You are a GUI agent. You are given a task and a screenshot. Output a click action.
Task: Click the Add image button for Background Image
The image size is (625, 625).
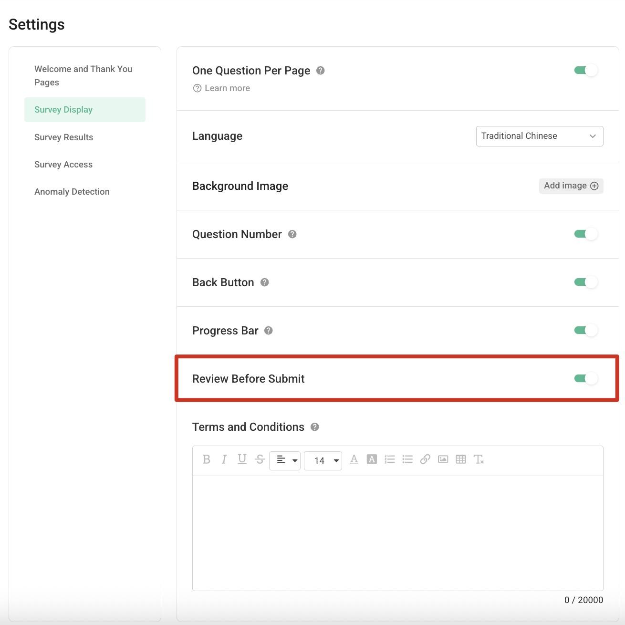[571, 186]
